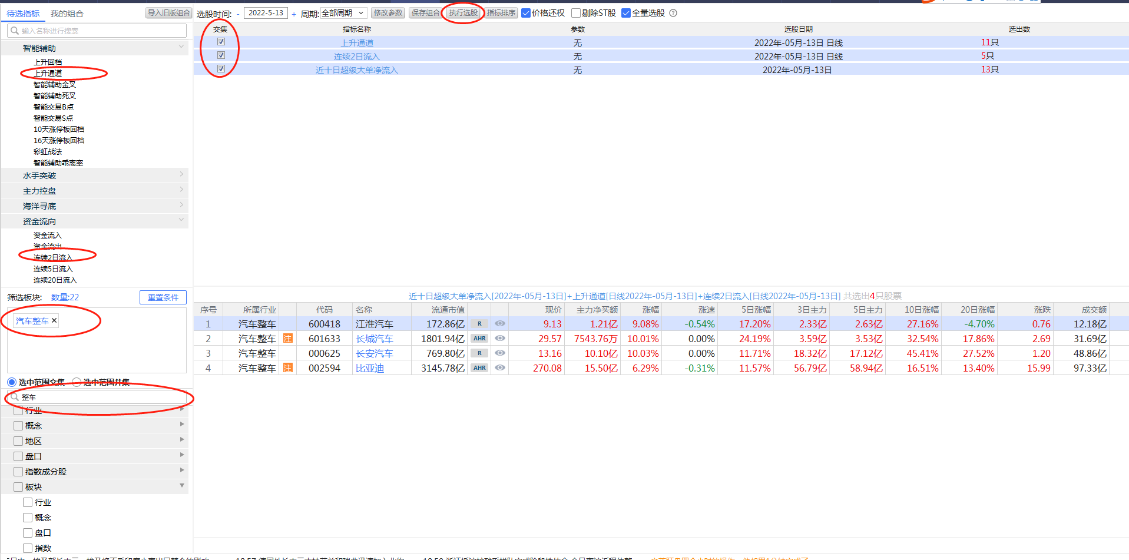Uncheck the 近十日超级大单净流入 intersection checkbox
The image size is (1129, 560).
pyautogui.click(x=221, y=69)
